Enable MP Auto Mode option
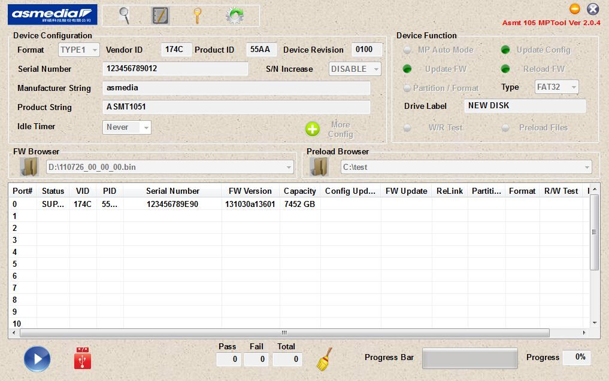Screen dimensions: 609x381 coord(407,50)
